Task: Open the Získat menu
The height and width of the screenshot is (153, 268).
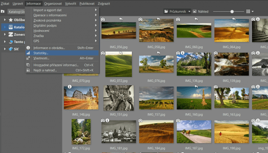Action: [5, 4]
